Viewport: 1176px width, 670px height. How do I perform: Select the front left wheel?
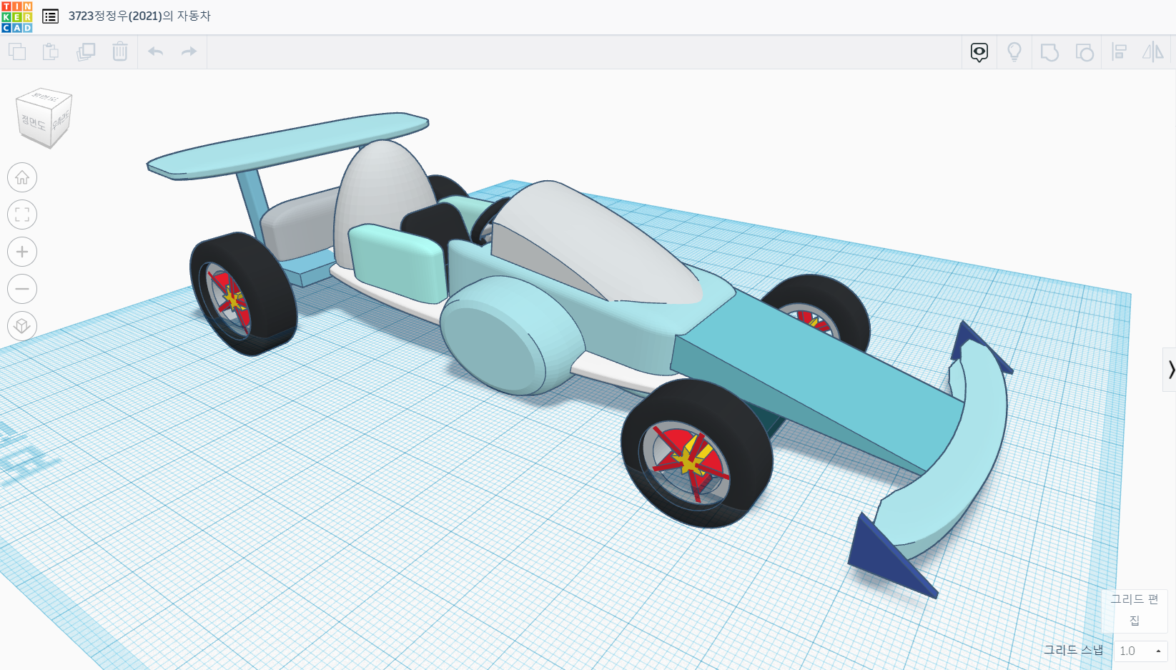[x=696, y=454]
